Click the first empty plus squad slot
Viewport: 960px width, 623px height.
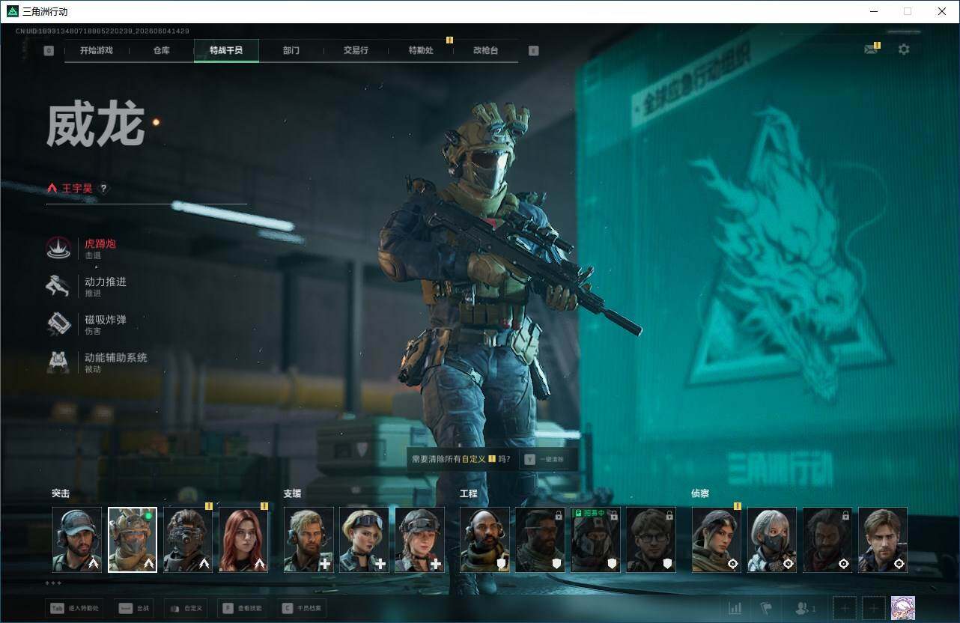(845, 609)
